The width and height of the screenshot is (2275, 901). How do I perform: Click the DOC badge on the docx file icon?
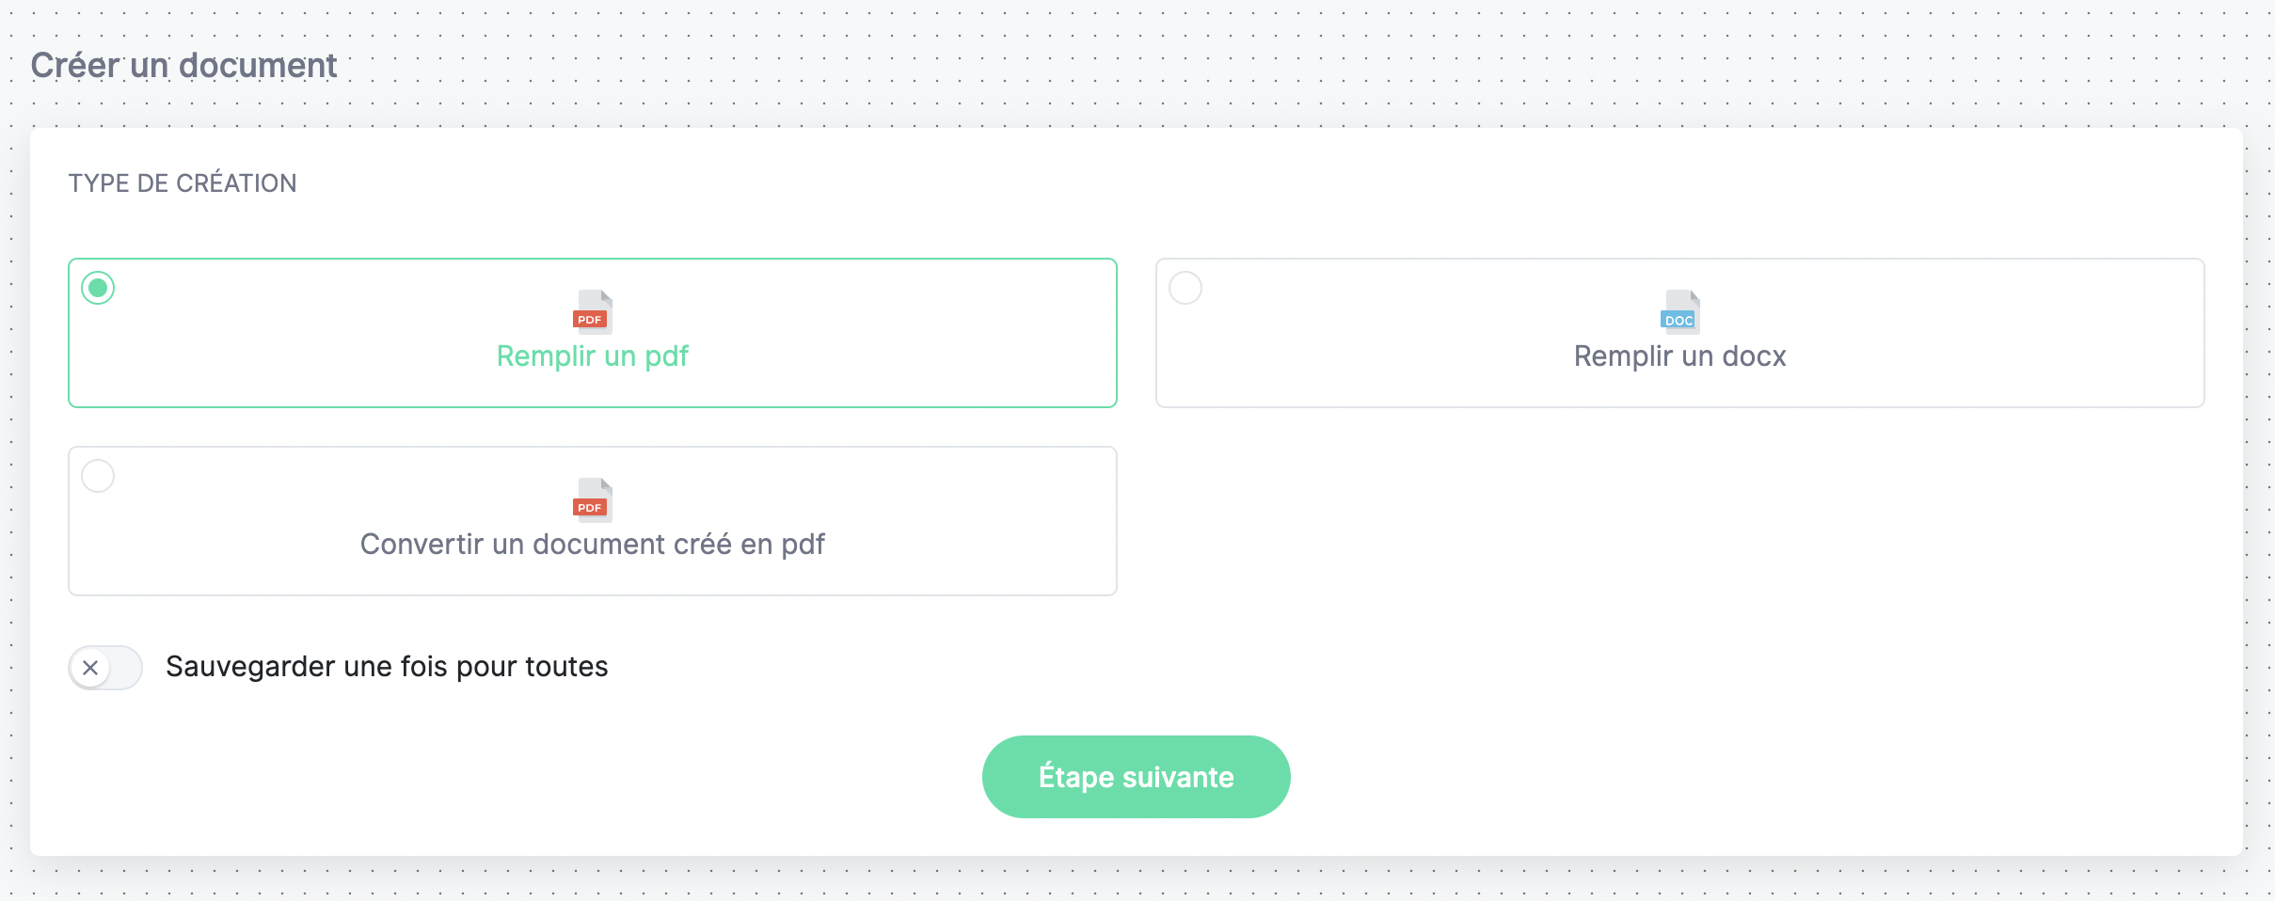click(x=1678, y=321)
